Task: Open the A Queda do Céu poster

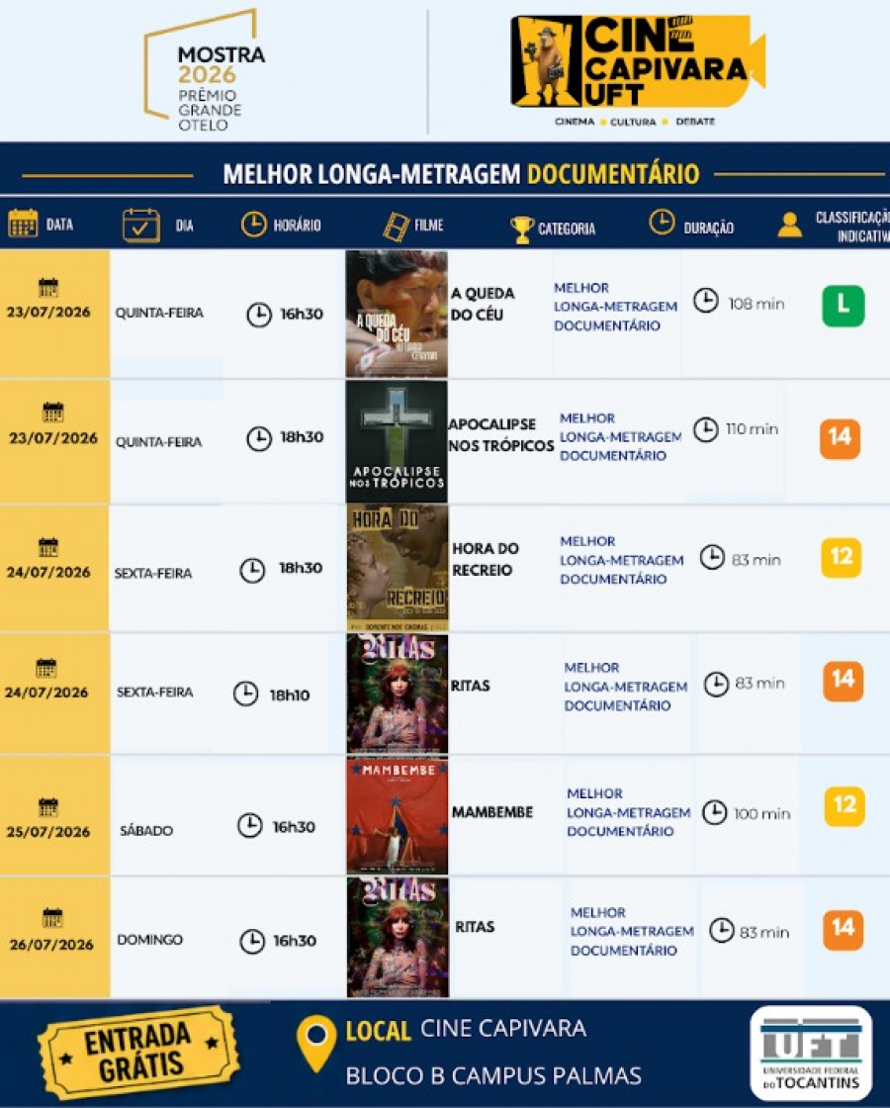Action: coord(397,314)
